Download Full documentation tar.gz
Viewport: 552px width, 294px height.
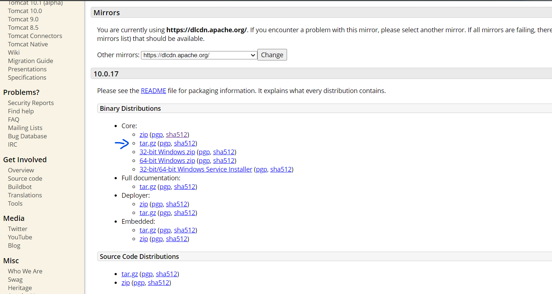point(148,186)
